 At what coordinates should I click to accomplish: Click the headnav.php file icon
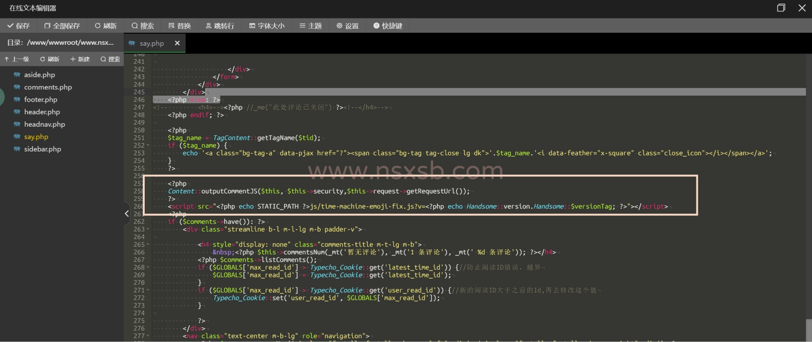tap(17, 124)
